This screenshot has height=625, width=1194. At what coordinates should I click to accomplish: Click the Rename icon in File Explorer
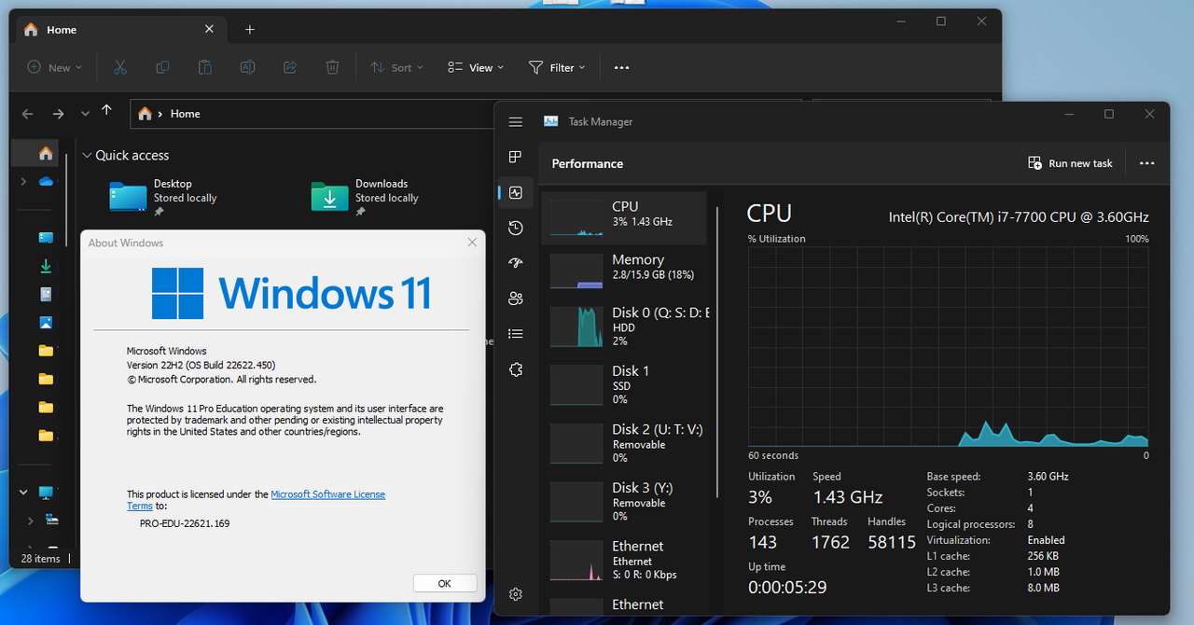tap(247, 67)
